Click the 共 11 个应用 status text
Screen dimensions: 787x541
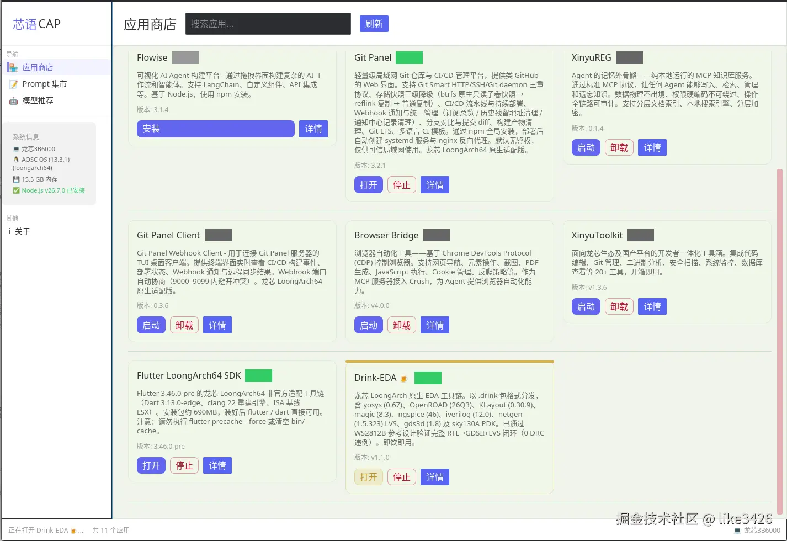(111, 530)
